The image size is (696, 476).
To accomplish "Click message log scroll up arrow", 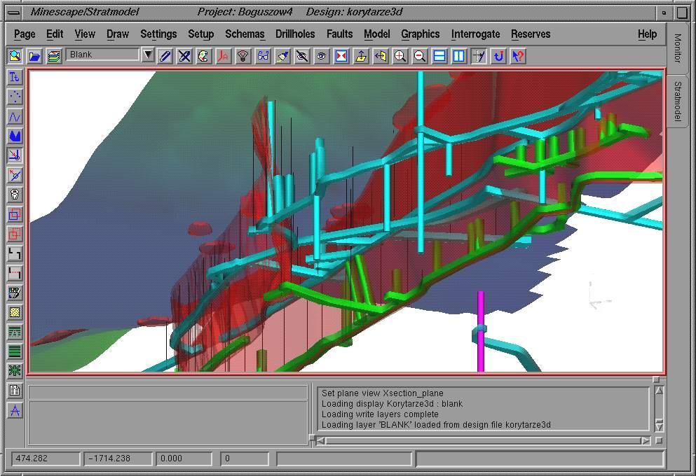I will coord(659,391).
